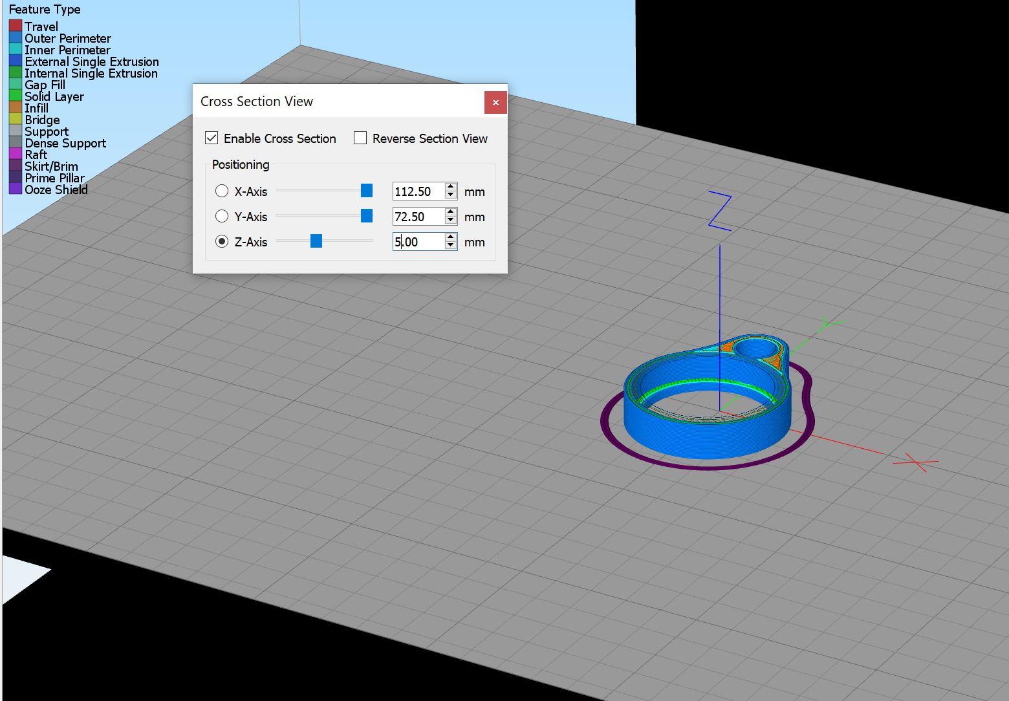Click the Bridge legend label
The image size is (1009, 701).
point(42,120)
